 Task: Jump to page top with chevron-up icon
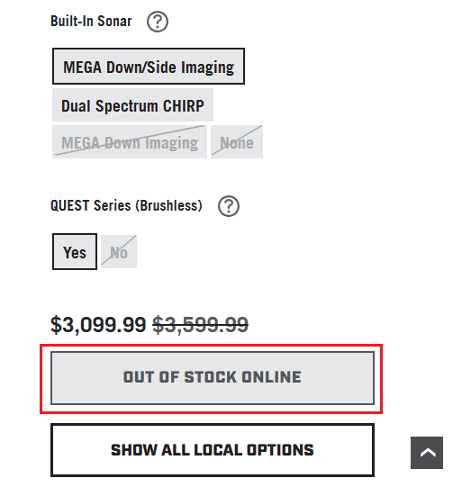[427, 453]
